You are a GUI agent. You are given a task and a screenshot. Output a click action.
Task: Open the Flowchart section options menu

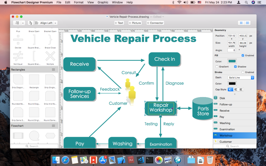[x=54, y=126]
